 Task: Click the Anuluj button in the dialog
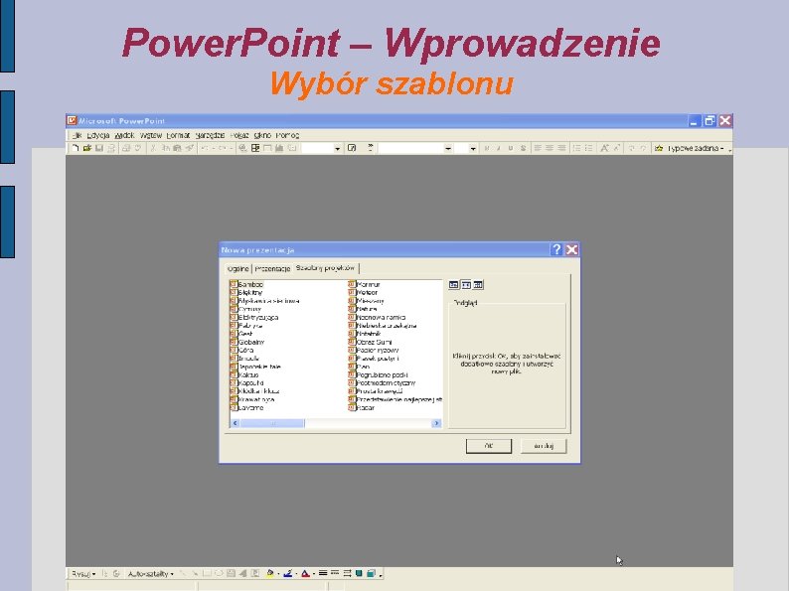point(544,446)
